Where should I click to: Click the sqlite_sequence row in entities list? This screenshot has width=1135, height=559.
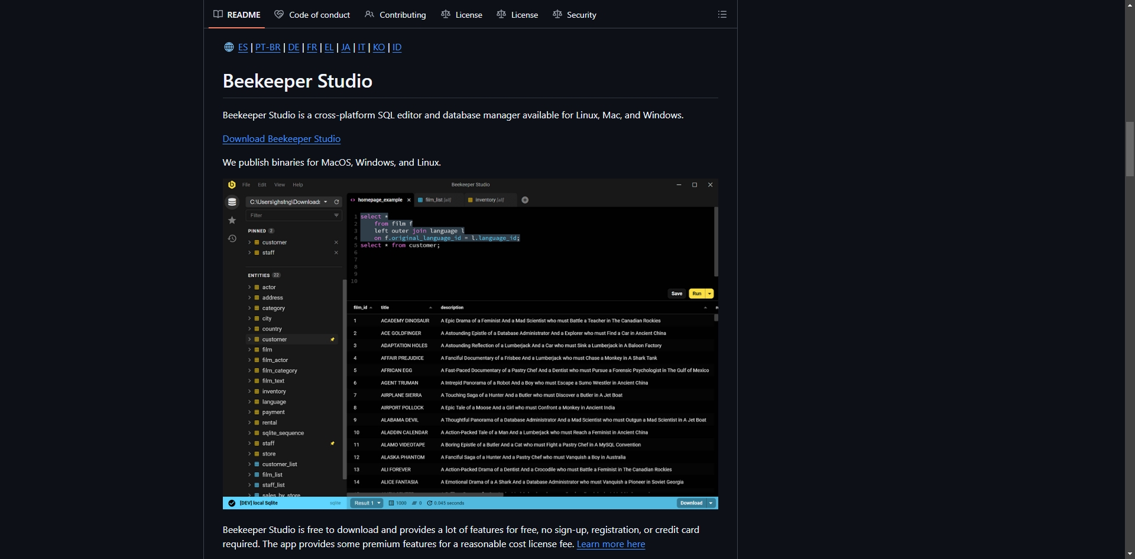(294, 433)
